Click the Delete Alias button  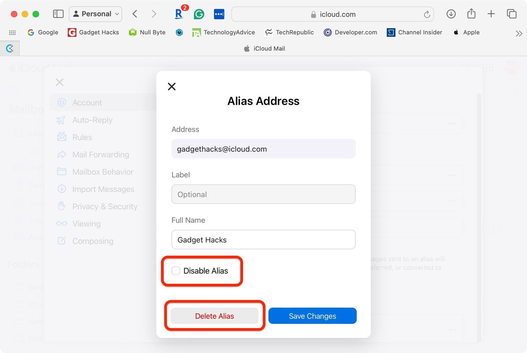point(215,316)
